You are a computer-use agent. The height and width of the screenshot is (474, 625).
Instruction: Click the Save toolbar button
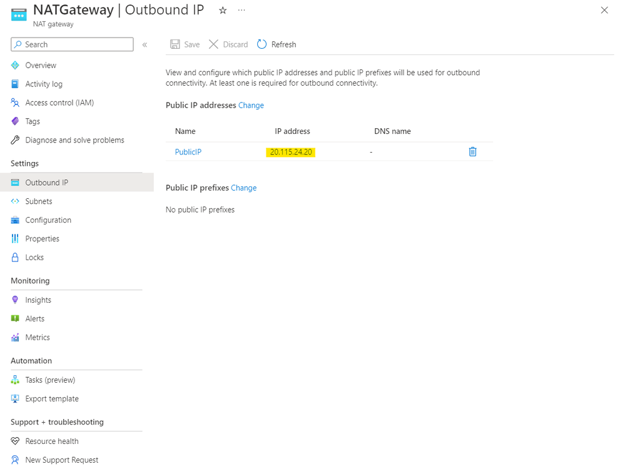tap(185, 44)
